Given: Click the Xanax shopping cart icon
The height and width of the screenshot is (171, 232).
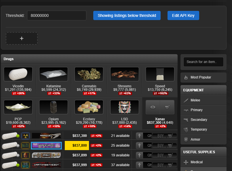Looking at the screenshot, I should pos(167,107).
